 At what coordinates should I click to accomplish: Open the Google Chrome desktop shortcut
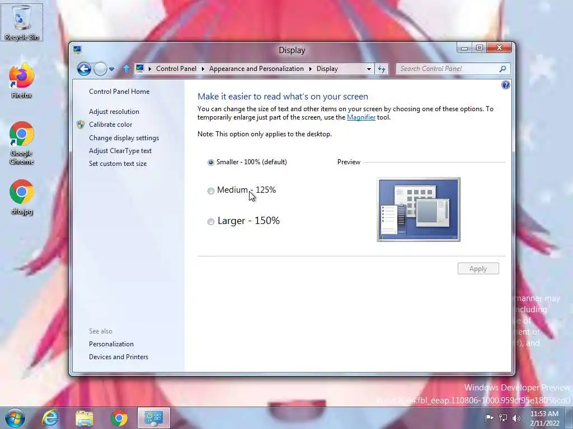(x=22, y=142)
